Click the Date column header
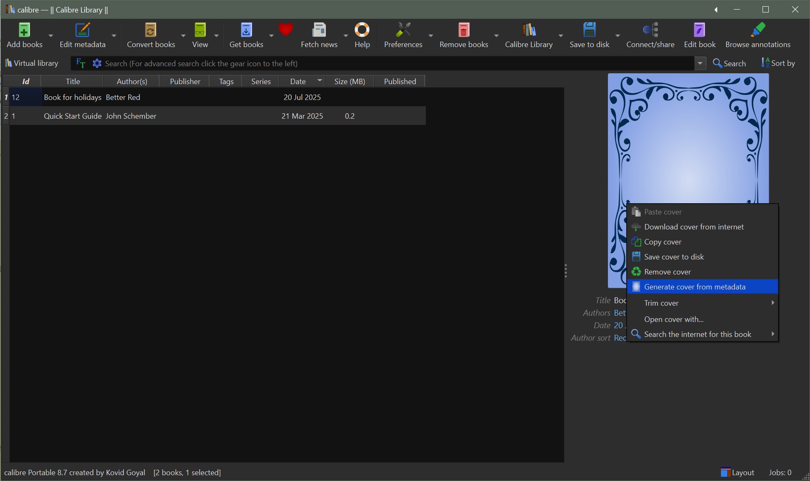The image size is (810, 481). pos(297,81)
